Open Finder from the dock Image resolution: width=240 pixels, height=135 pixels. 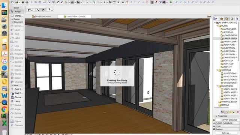click(x=4, y=5)
